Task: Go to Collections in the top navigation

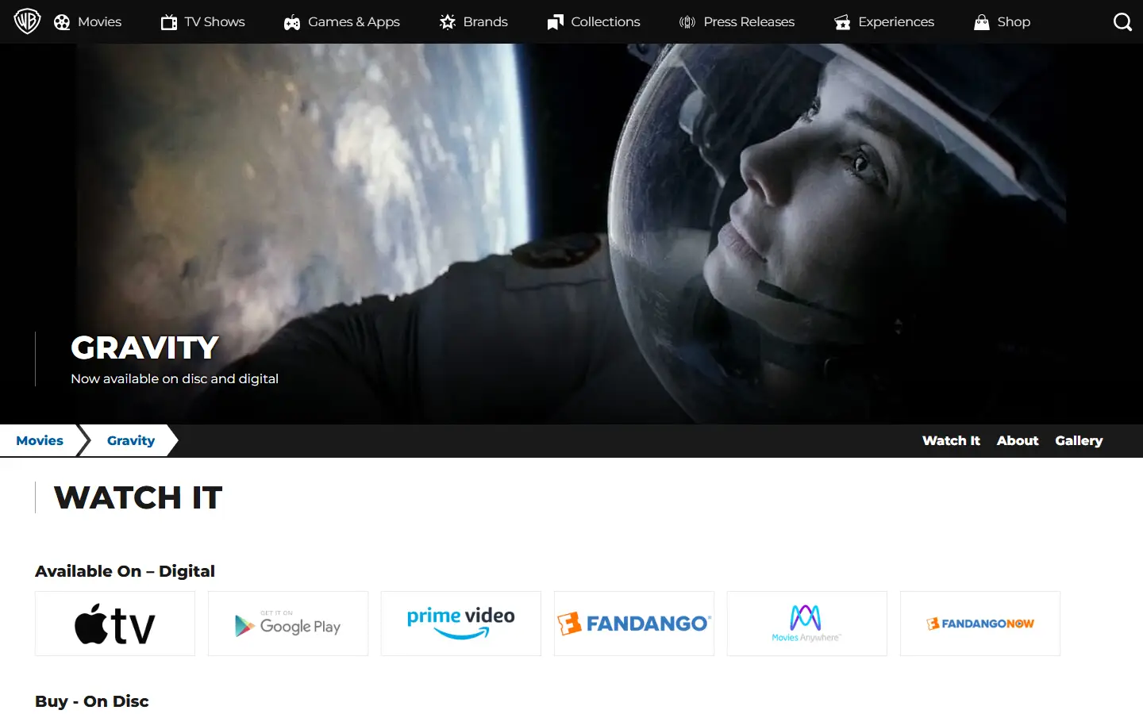Action: point(605,22)
